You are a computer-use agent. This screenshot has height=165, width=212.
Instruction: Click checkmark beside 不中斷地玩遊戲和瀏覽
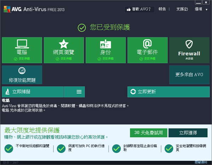click(9, 149)
